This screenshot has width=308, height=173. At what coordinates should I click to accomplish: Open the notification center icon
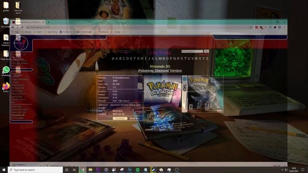pyautogui.click(x=303, y=170)
